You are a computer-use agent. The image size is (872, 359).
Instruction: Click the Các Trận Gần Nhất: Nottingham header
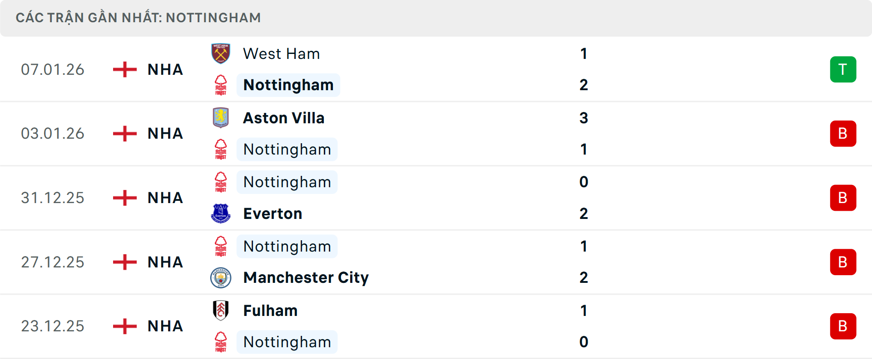click(x=138, y=18)
